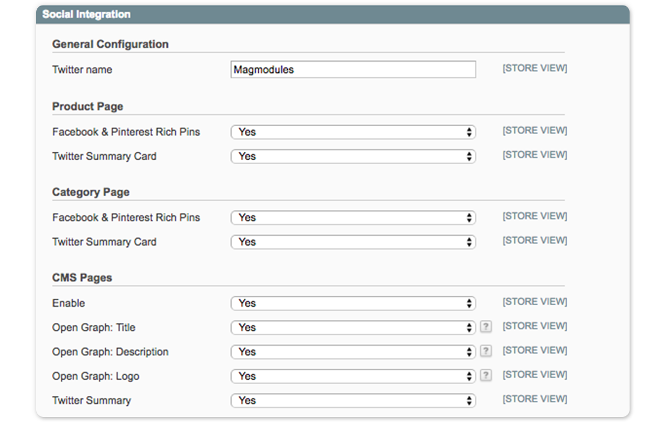This screenshot has width=668, height=422.
Task: Click the CMS Pages section heading
Action: tap(82, 277)
